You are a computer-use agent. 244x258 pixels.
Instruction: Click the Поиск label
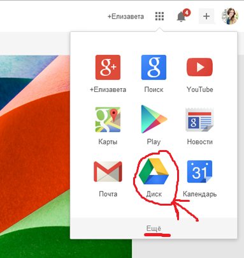click(154, 89)
